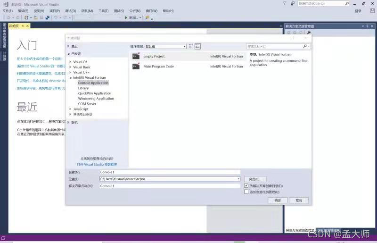Open the 排序依据 sort dropdown
The image size is (377, 243).
(165, 47)
